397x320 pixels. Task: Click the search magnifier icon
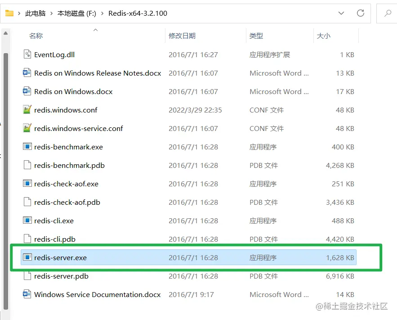pyautogui.click(x=388, y=13)
